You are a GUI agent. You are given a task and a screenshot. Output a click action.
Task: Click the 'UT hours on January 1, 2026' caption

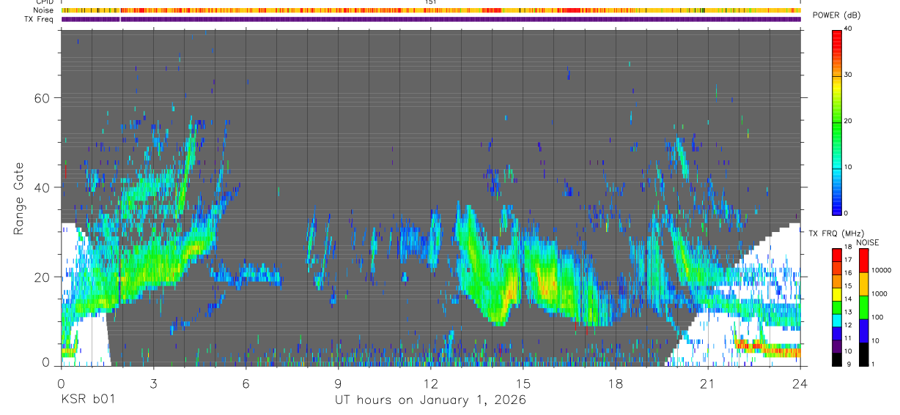430,400
